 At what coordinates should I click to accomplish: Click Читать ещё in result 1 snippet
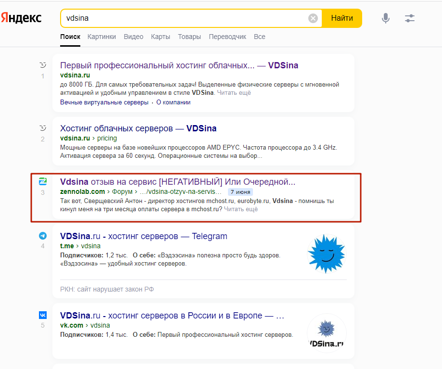click(x=234, y=93)
